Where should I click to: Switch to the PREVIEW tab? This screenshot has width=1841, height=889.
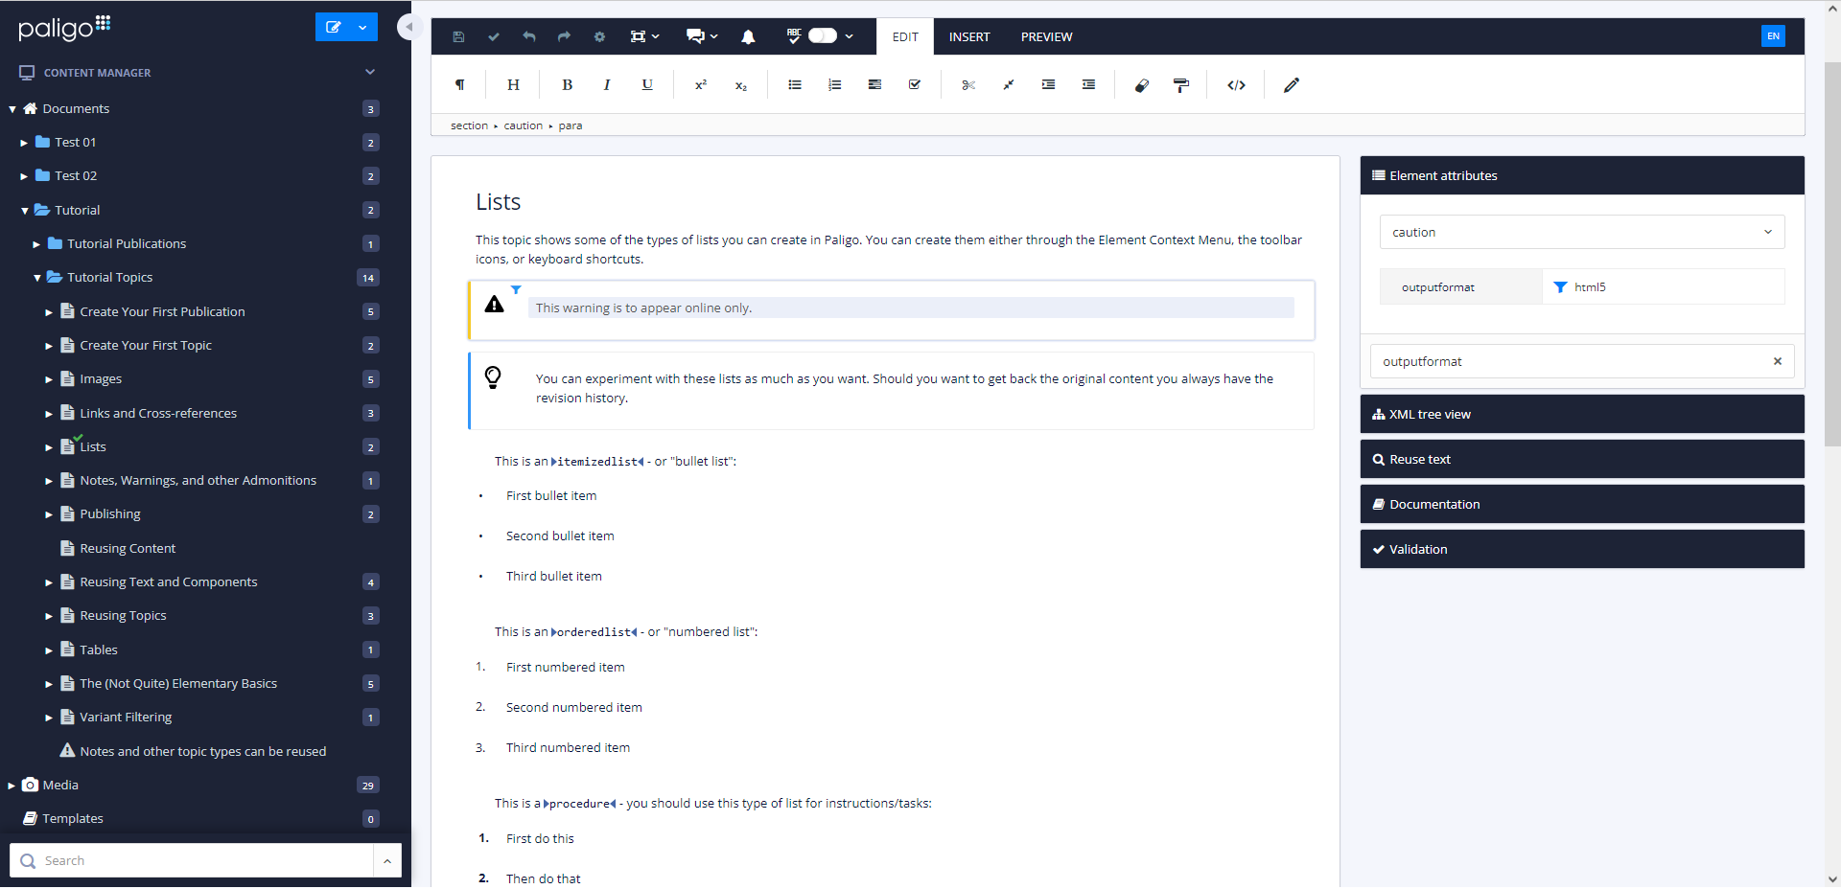[1046, 36]
